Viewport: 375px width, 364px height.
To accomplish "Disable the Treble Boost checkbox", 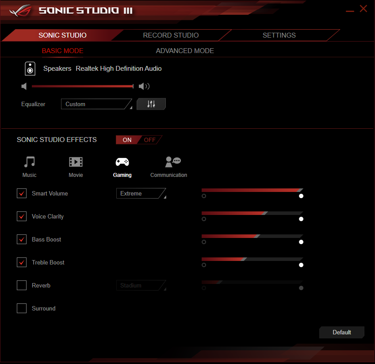I will [x=22, y=262].
